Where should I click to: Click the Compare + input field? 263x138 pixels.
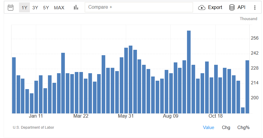(x=139, y=7)
